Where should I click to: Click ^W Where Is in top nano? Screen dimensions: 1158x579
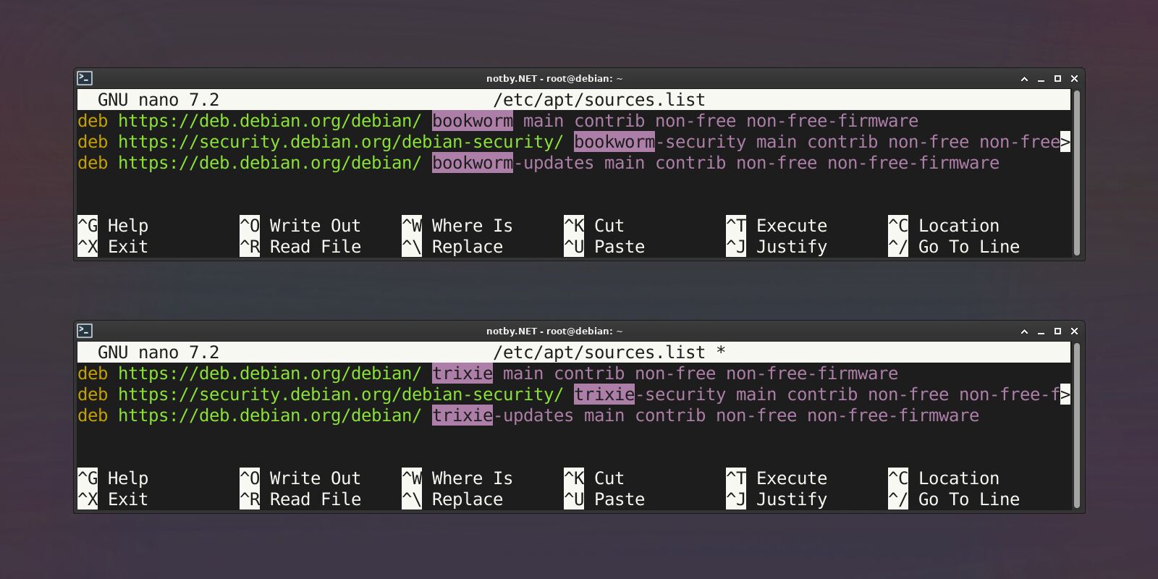457,226
